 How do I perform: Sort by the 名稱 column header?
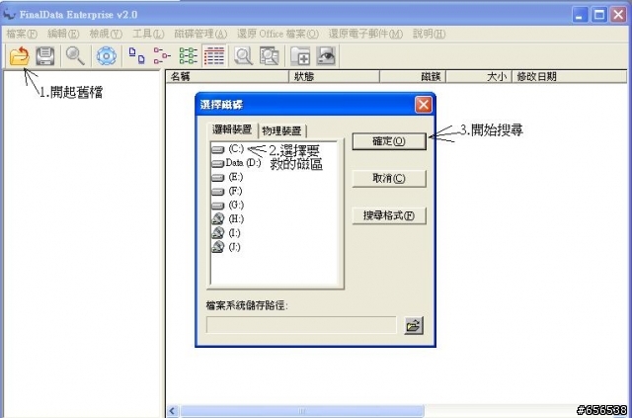(x=228, y=76)
